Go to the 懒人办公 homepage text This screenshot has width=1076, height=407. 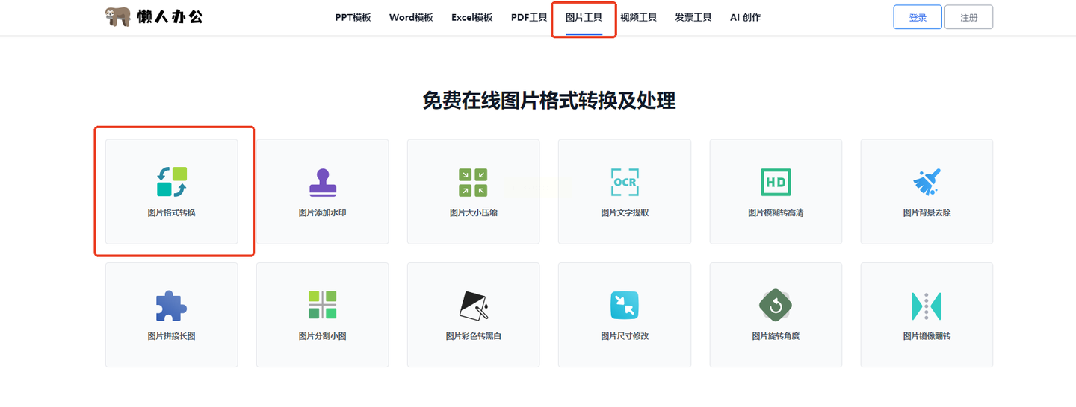pos(170,17)
